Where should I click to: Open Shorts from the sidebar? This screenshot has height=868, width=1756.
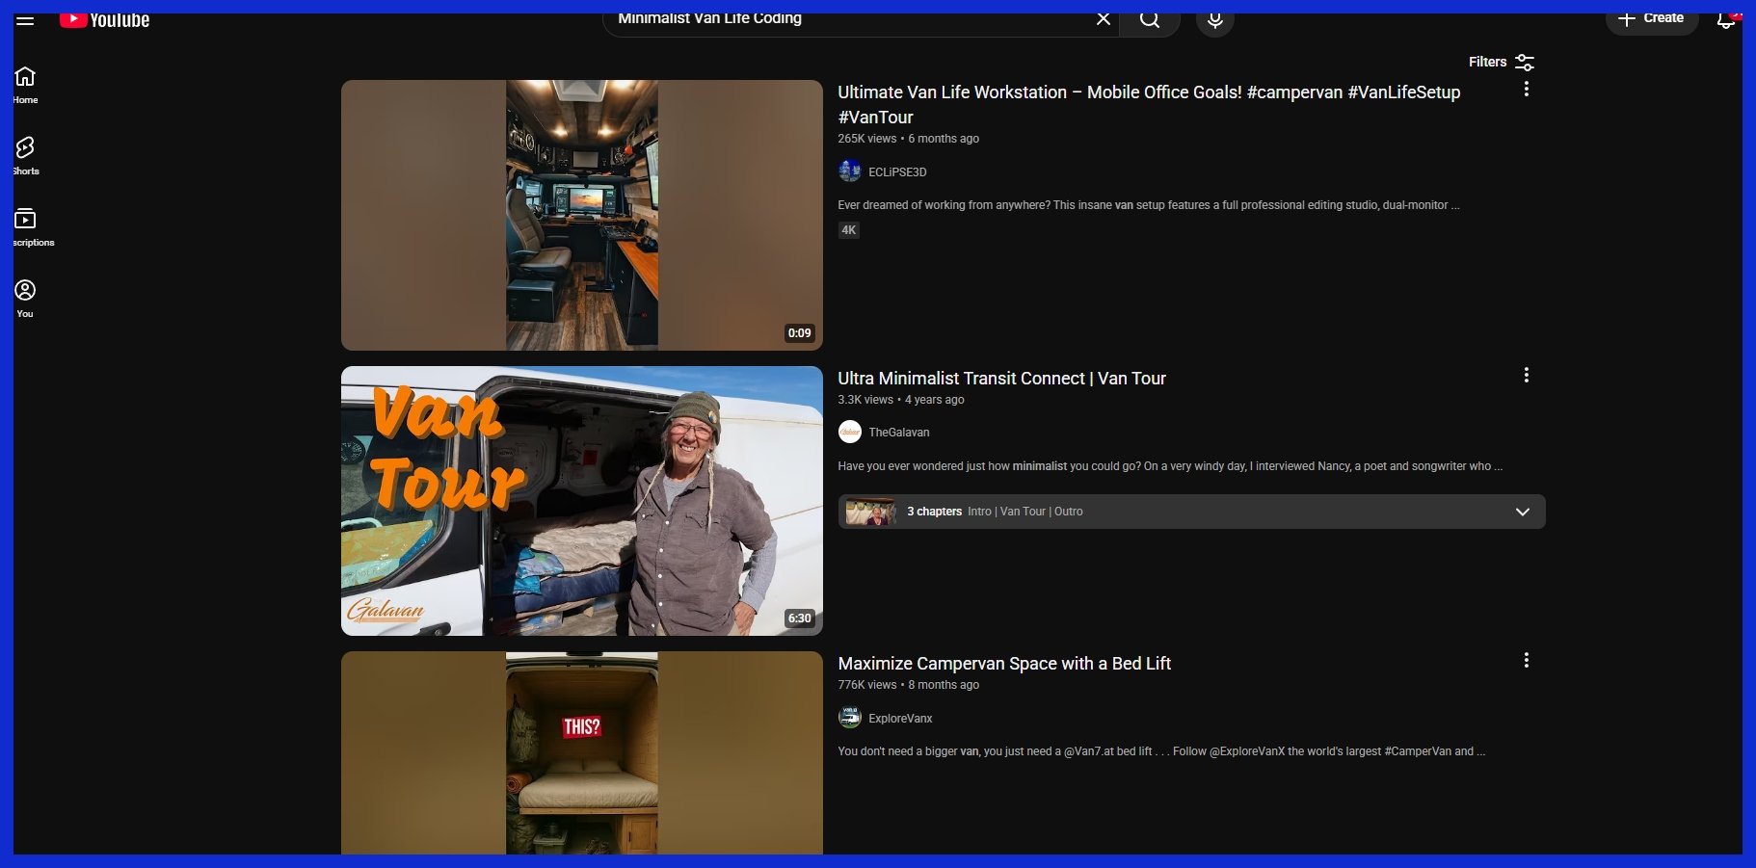[26, 156]
